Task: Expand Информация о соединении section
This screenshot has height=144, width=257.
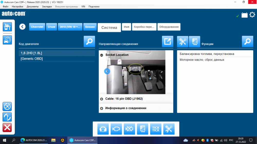Action: click(102, 108)
